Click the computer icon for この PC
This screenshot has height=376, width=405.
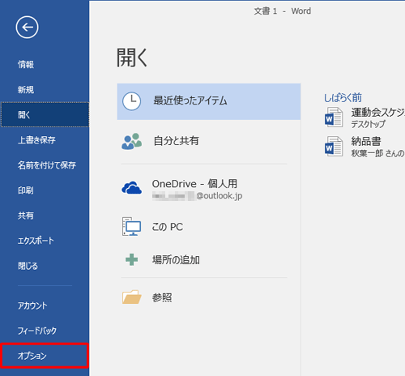pos(131,226)
